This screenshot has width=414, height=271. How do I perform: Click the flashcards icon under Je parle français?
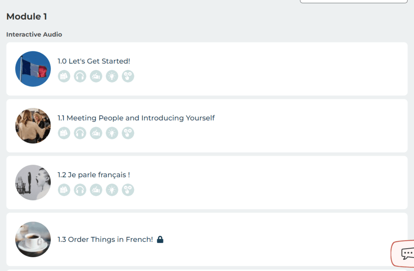click(x=64, y=190)
